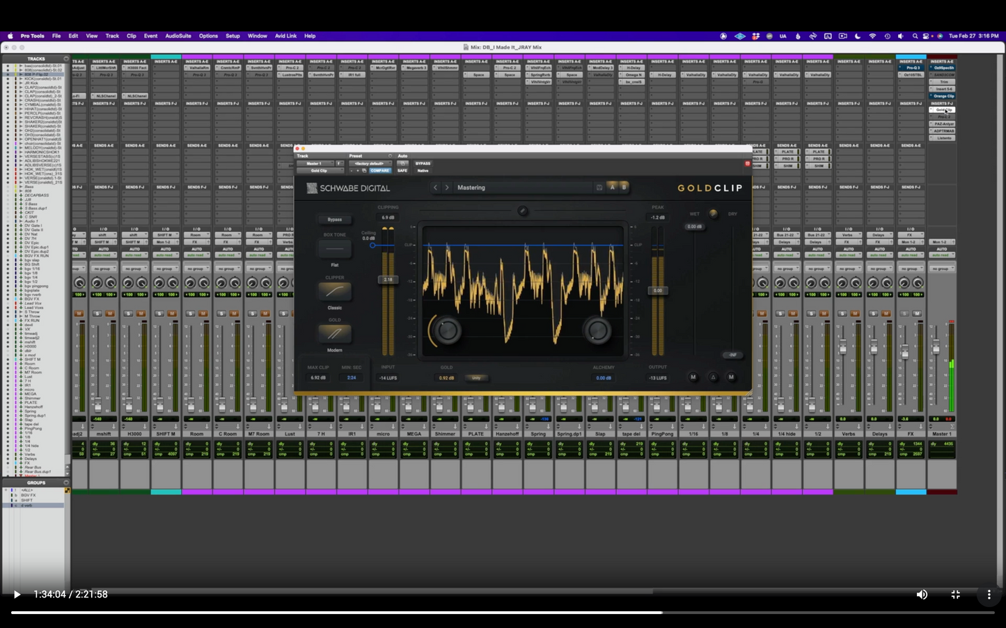This screenshot has width=1006, height=628.
Task: Click the Native button in plug-in header
Action: click(x=423, y=170)
